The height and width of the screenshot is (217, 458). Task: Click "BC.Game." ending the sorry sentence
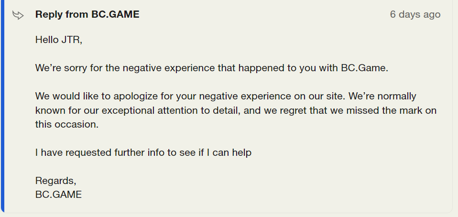click(x=364, y=68)
